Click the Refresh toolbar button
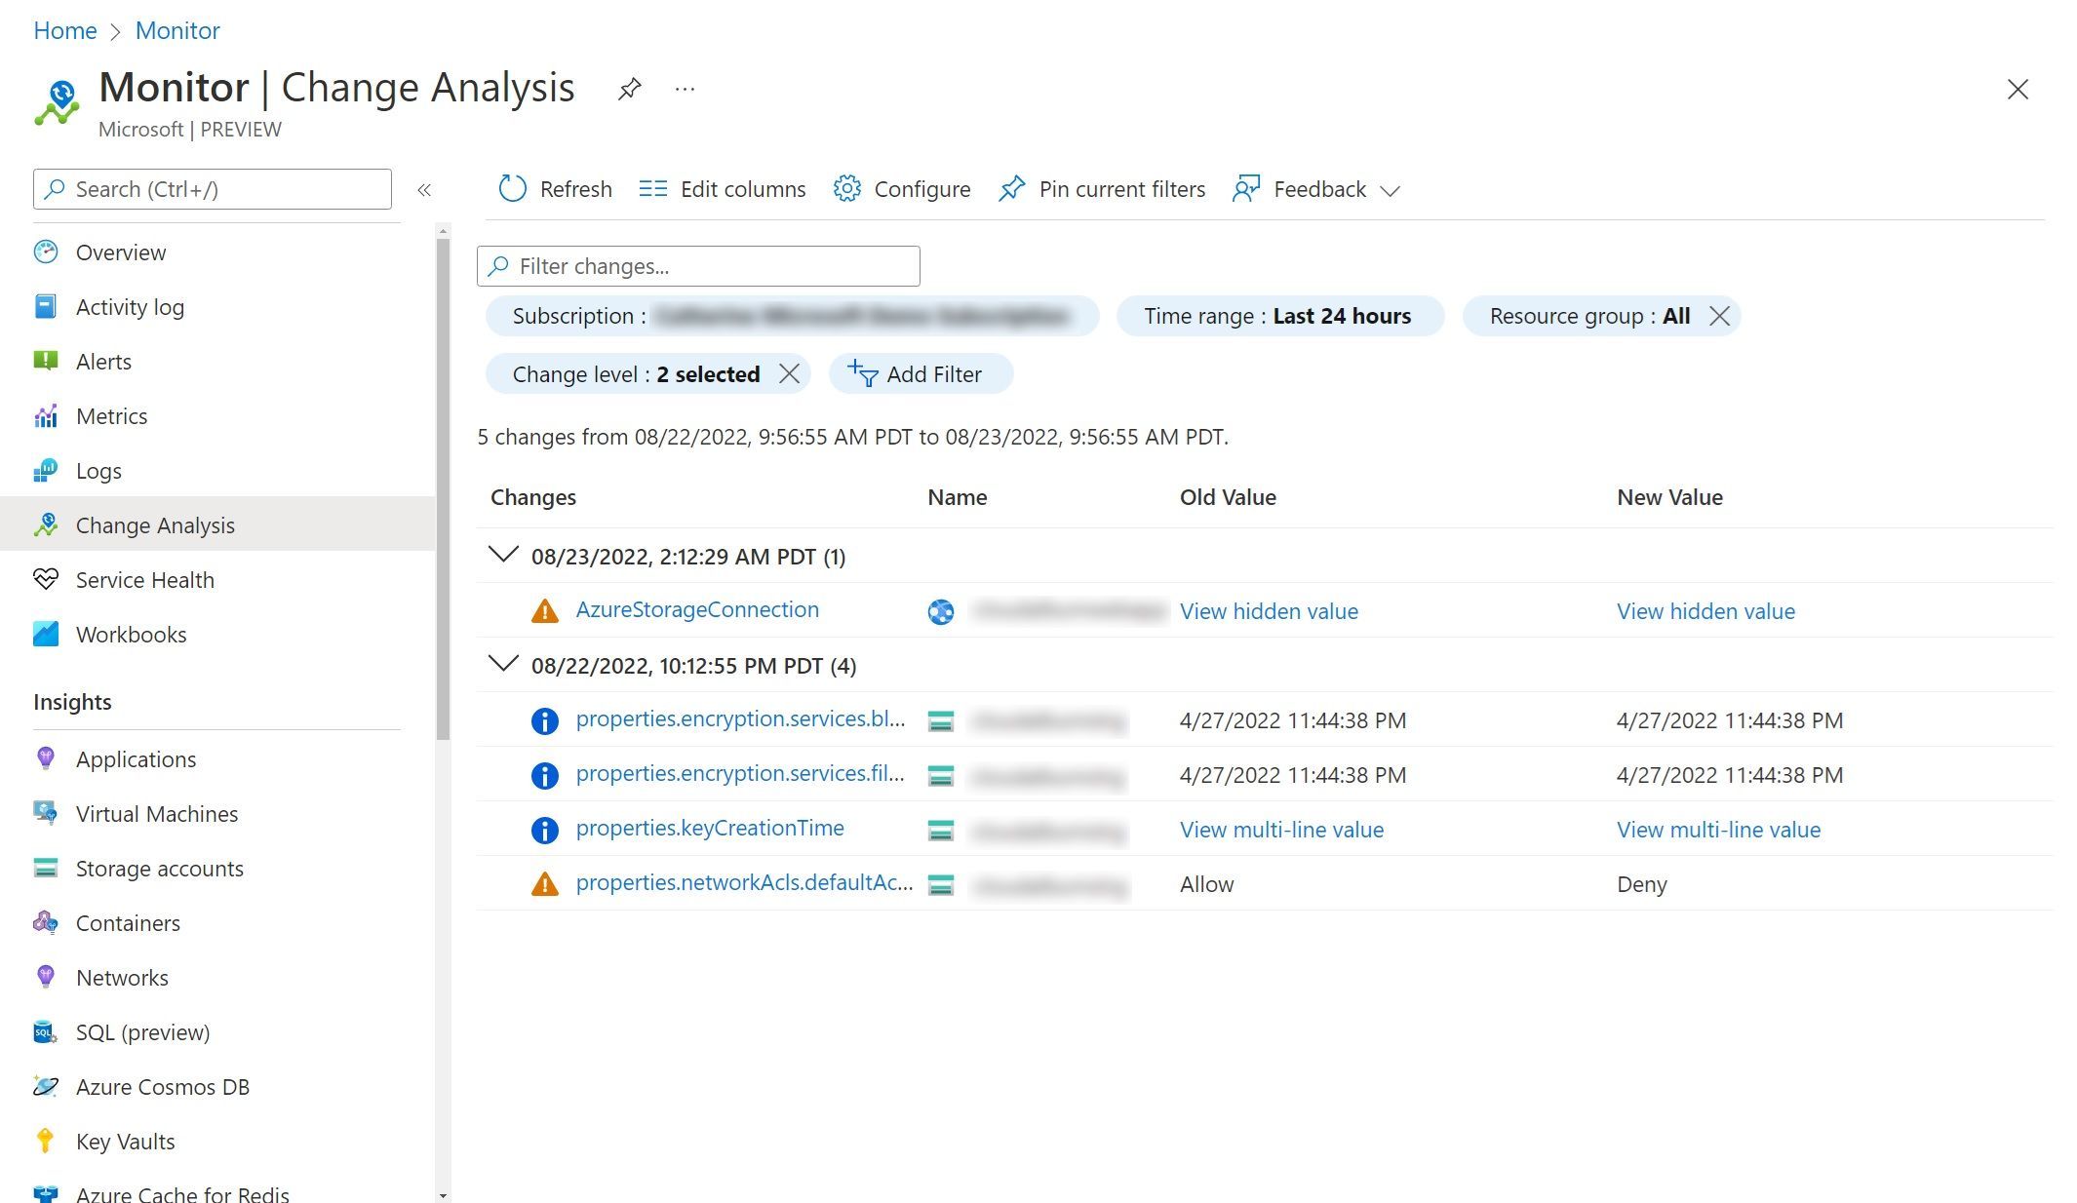 pos(556,189)
